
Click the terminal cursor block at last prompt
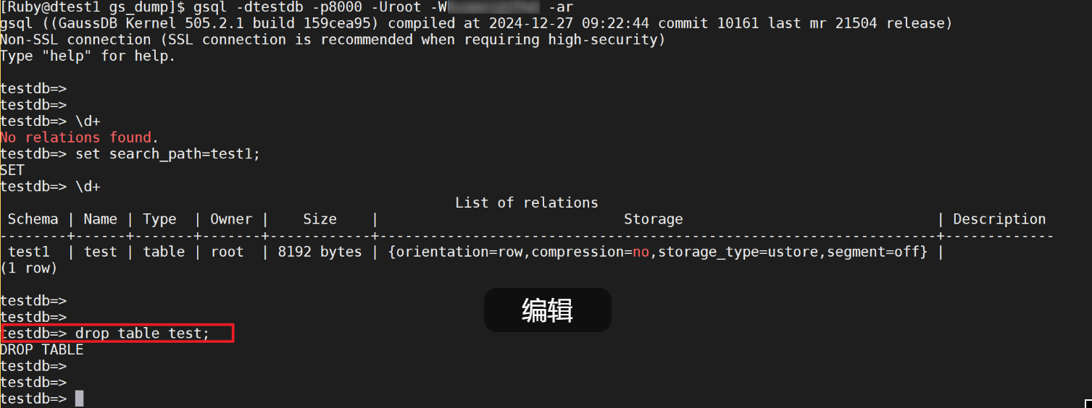click(x=79, y=399)
